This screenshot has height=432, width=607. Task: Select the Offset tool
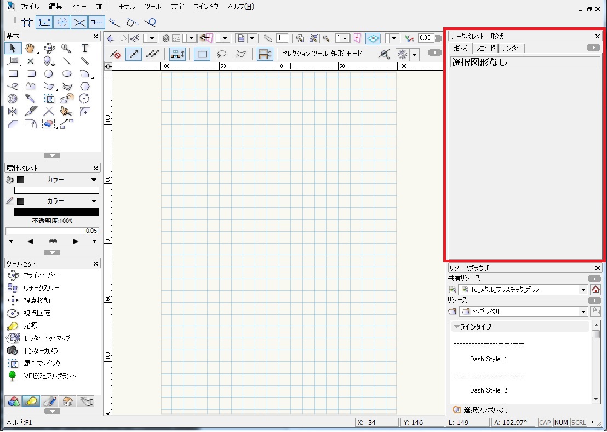tap(30, 124)
